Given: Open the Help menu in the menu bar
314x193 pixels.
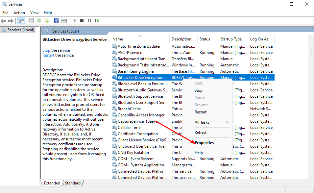Looking at the screenshot, I should [x=48, y=13].
